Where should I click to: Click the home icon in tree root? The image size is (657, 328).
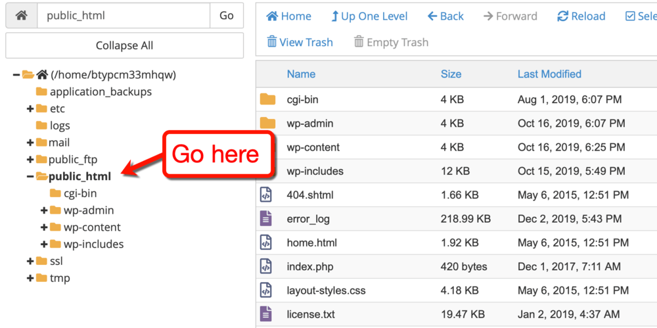click(x=42, y=75)
